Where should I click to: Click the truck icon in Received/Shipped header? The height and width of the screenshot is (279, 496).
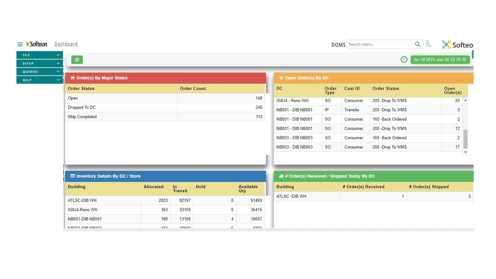click(281, 176)
